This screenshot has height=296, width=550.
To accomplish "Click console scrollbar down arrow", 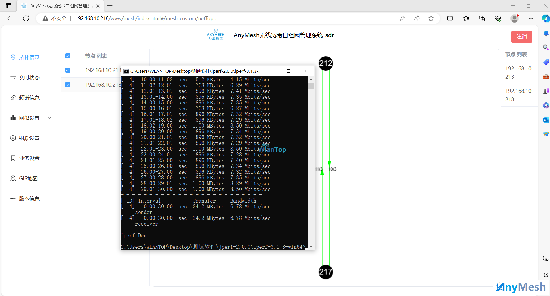I will 311,246.
